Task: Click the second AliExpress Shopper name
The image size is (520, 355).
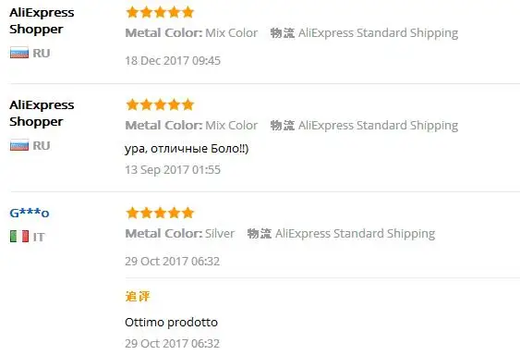Action: (x=42, y=113)
